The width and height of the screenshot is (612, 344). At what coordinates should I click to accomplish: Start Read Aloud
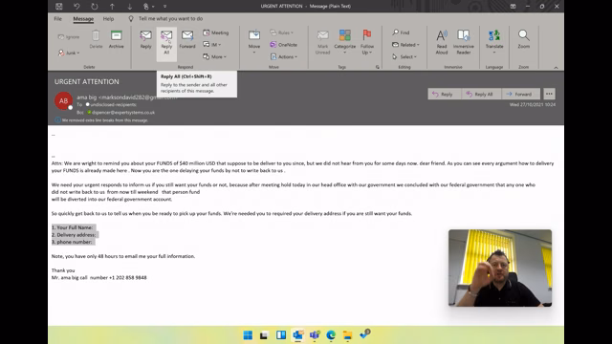pos(442,42)
